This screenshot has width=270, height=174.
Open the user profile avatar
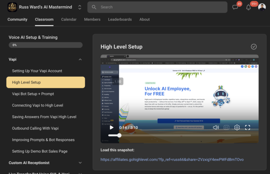[x=262, y=7]
